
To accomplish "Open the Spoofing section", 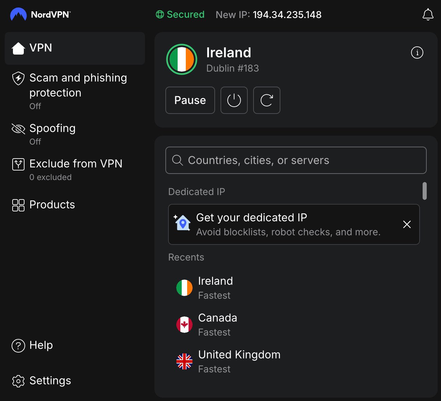I will point(75,134).
